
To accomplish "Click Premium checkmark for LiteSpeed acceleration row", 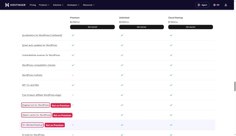I will coord(73,35).
